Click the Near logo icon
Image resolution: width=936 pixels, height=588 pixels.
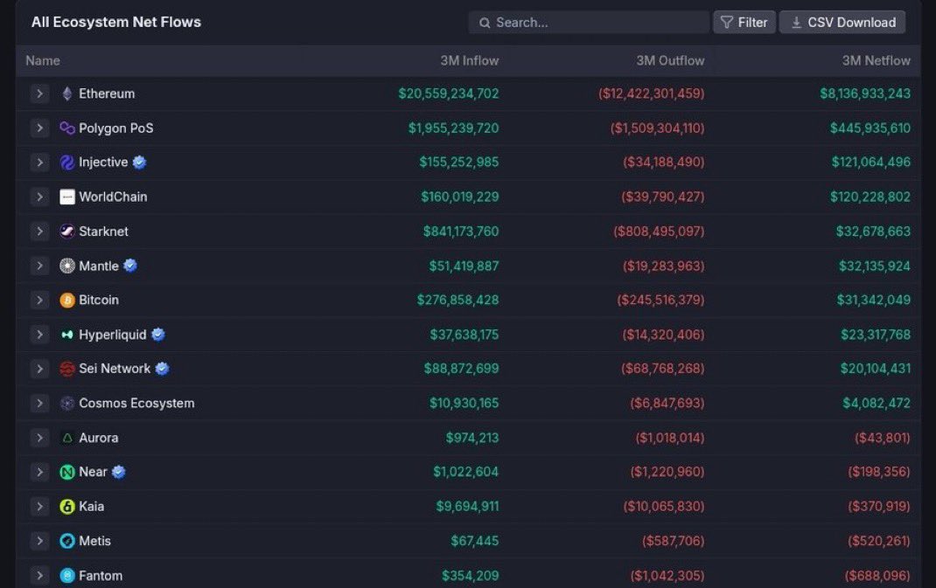(66, 472)
